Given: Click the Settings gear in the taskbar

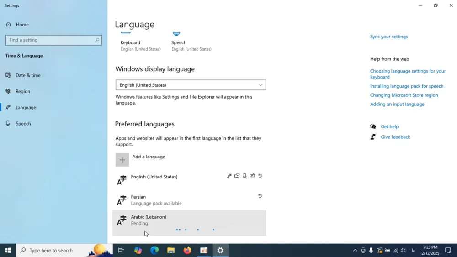Looking at the screenshot, I should [x=220, y=250].
